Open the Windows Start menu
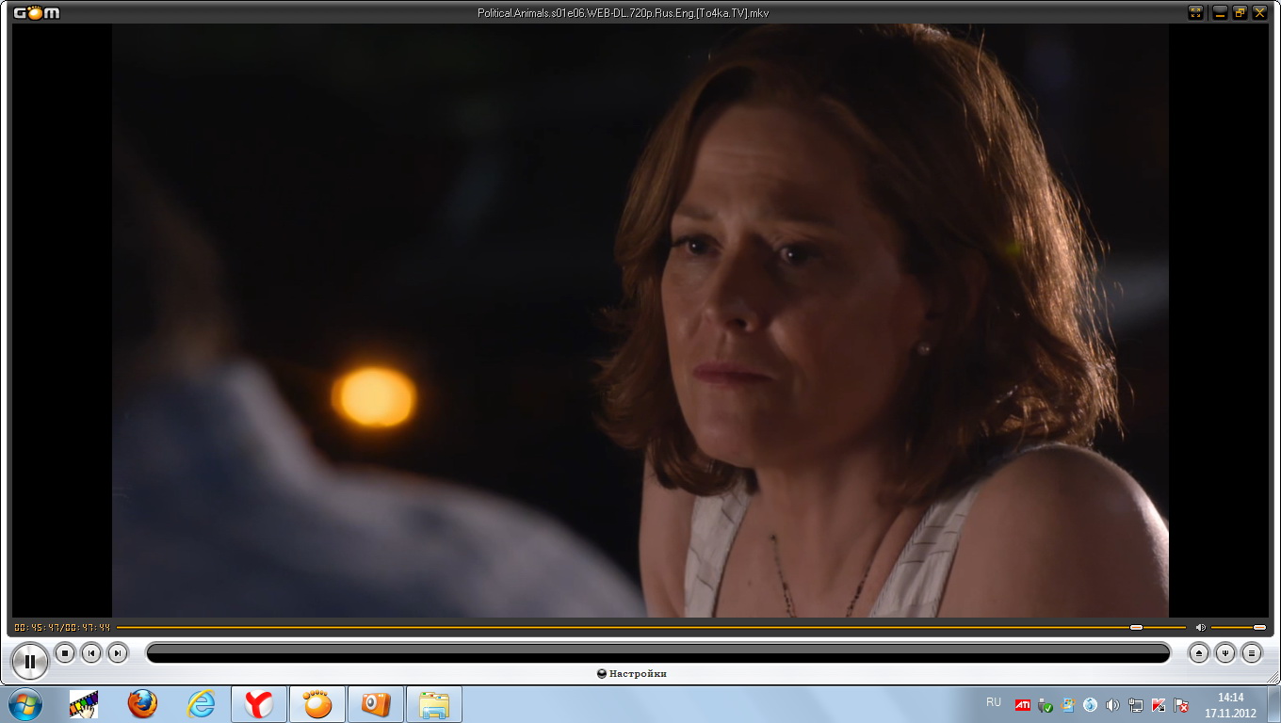 click(x=24, y=704)
